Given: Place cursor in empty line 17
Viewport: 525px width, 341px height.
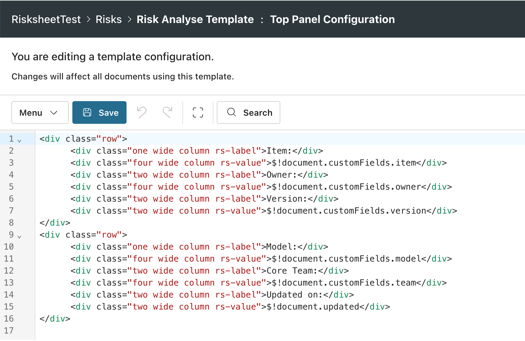Looking at the screenshot, I should point(280,331).
